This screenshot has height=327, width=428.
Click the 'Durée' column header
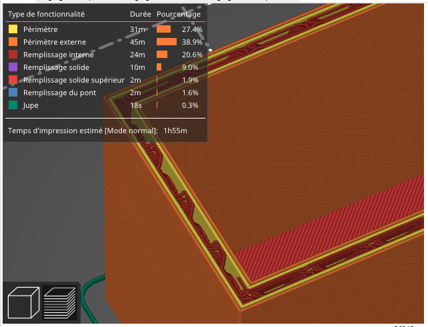click(x=140, y=14)
